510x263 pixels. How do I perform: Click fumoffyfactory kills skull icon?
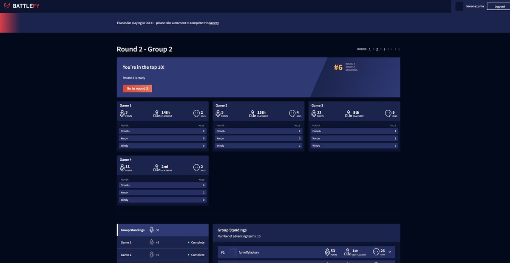click(x=376, y=252)
